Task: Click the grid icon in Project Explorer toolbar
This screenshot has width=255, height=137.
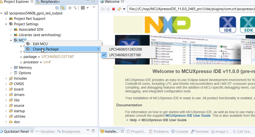Action: point(70,8)
